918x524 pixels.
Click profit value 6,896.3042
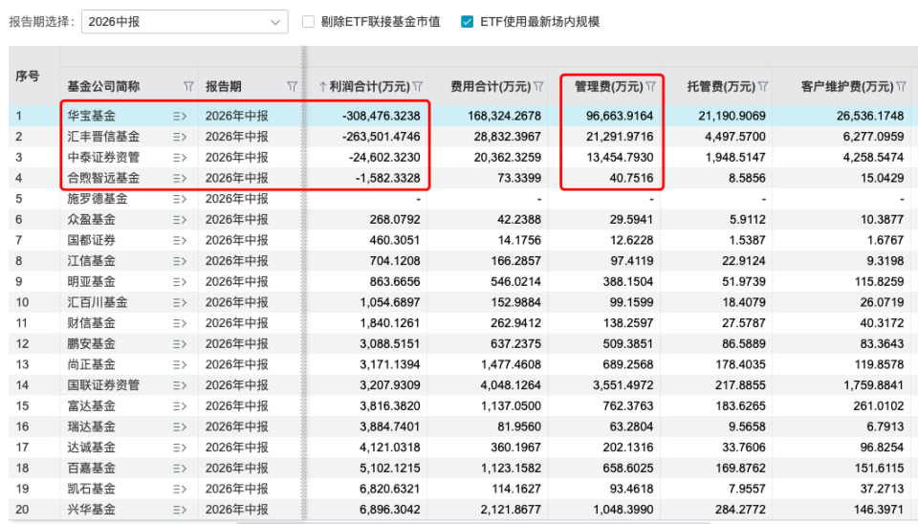390,510
